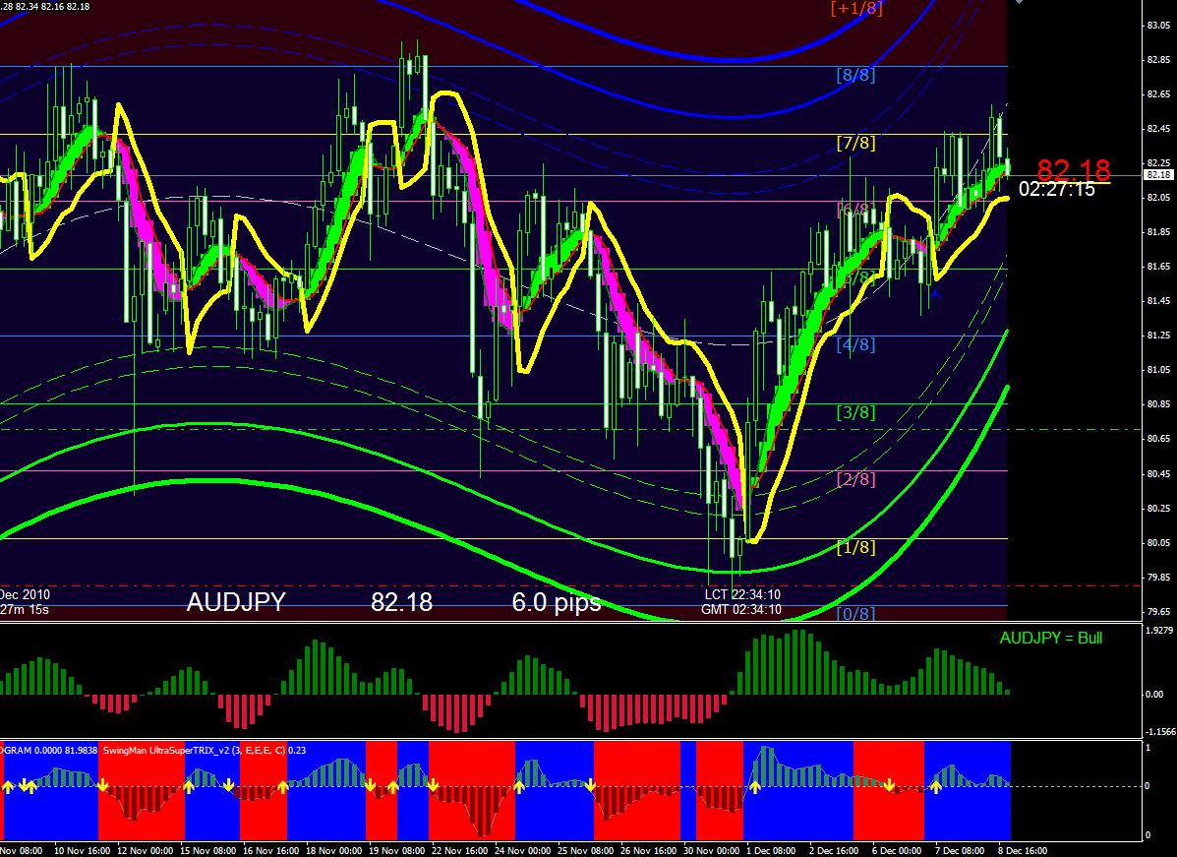The image size is (1177, 857).
Task: Click 83.05 on the price axis
Action: pos(1158,26)
